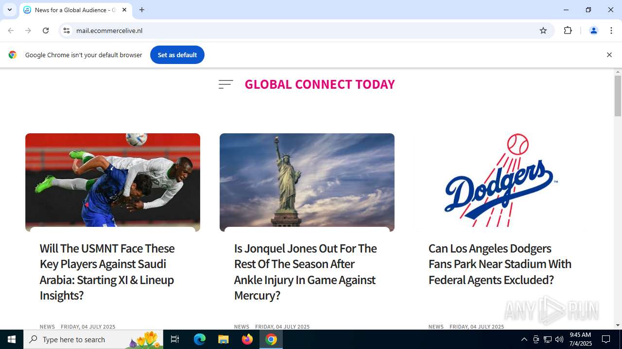
Task: Read the USMNT vs Saudi Arabia article
Action: coord(107,271)
